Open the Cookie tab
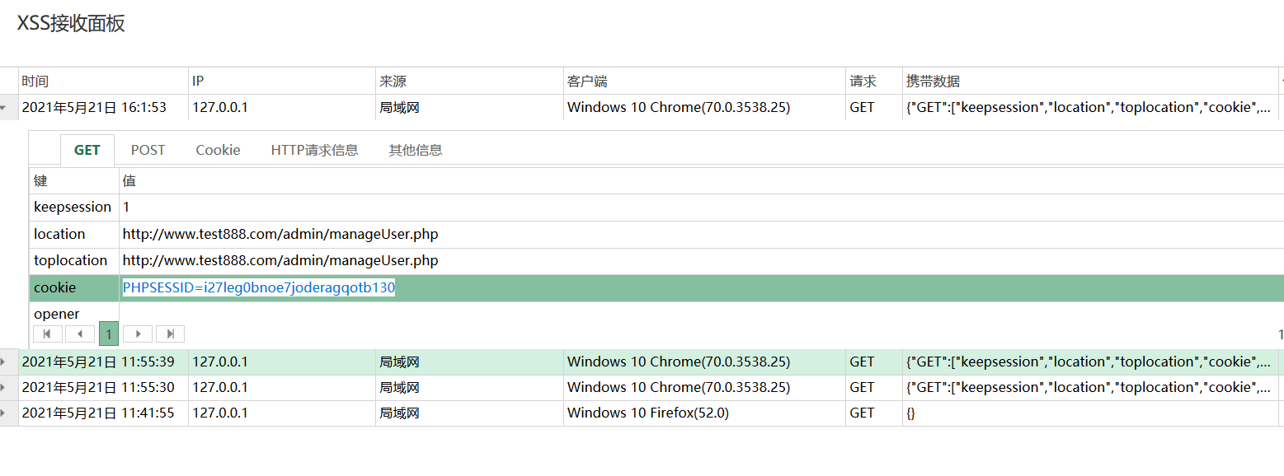Viewport: 1284px width, 476px height. point(218,150)
